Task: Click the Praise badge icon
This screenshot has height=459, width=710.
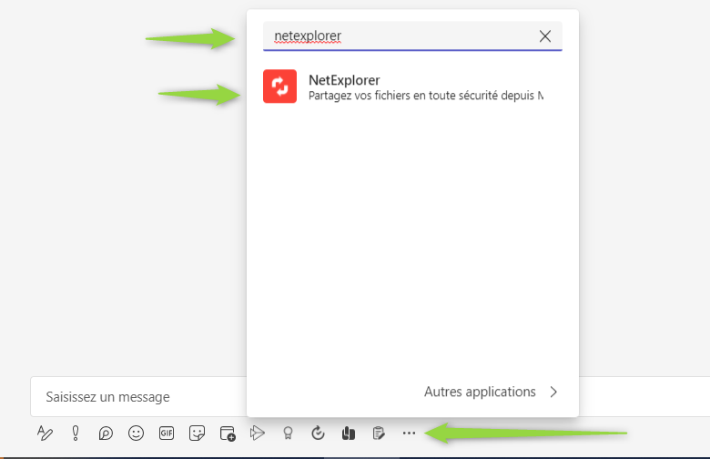Action: coord(288,433)
